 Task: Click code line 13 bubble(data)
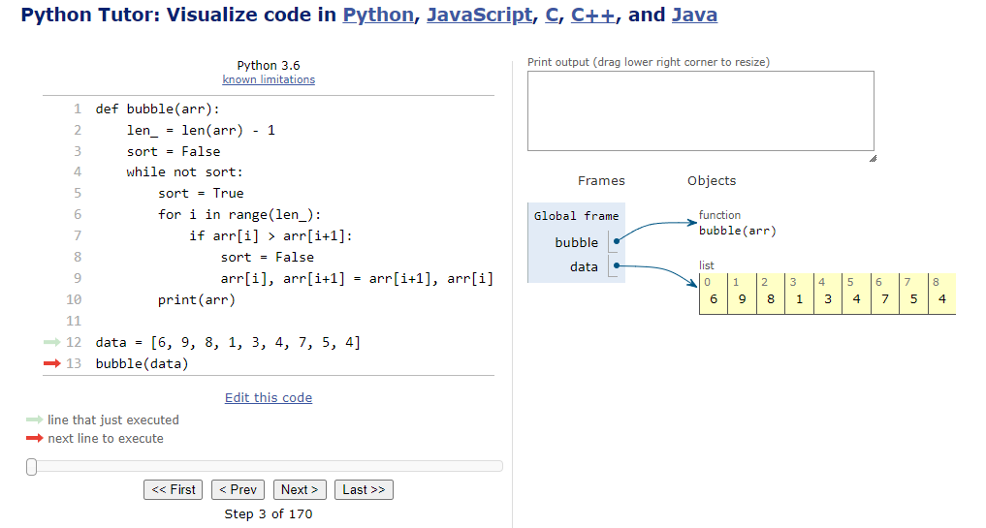point(143,364)
